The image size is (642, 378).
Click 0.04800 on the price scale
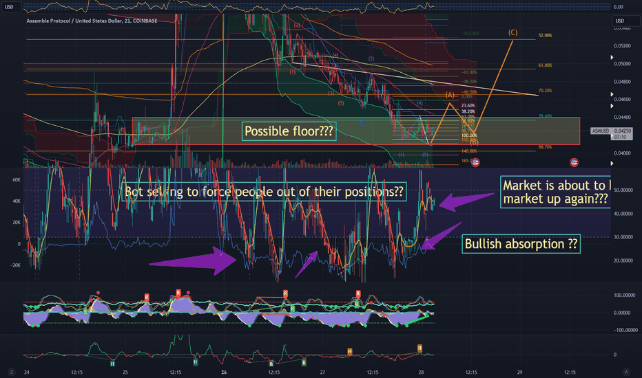coord(622,82)
